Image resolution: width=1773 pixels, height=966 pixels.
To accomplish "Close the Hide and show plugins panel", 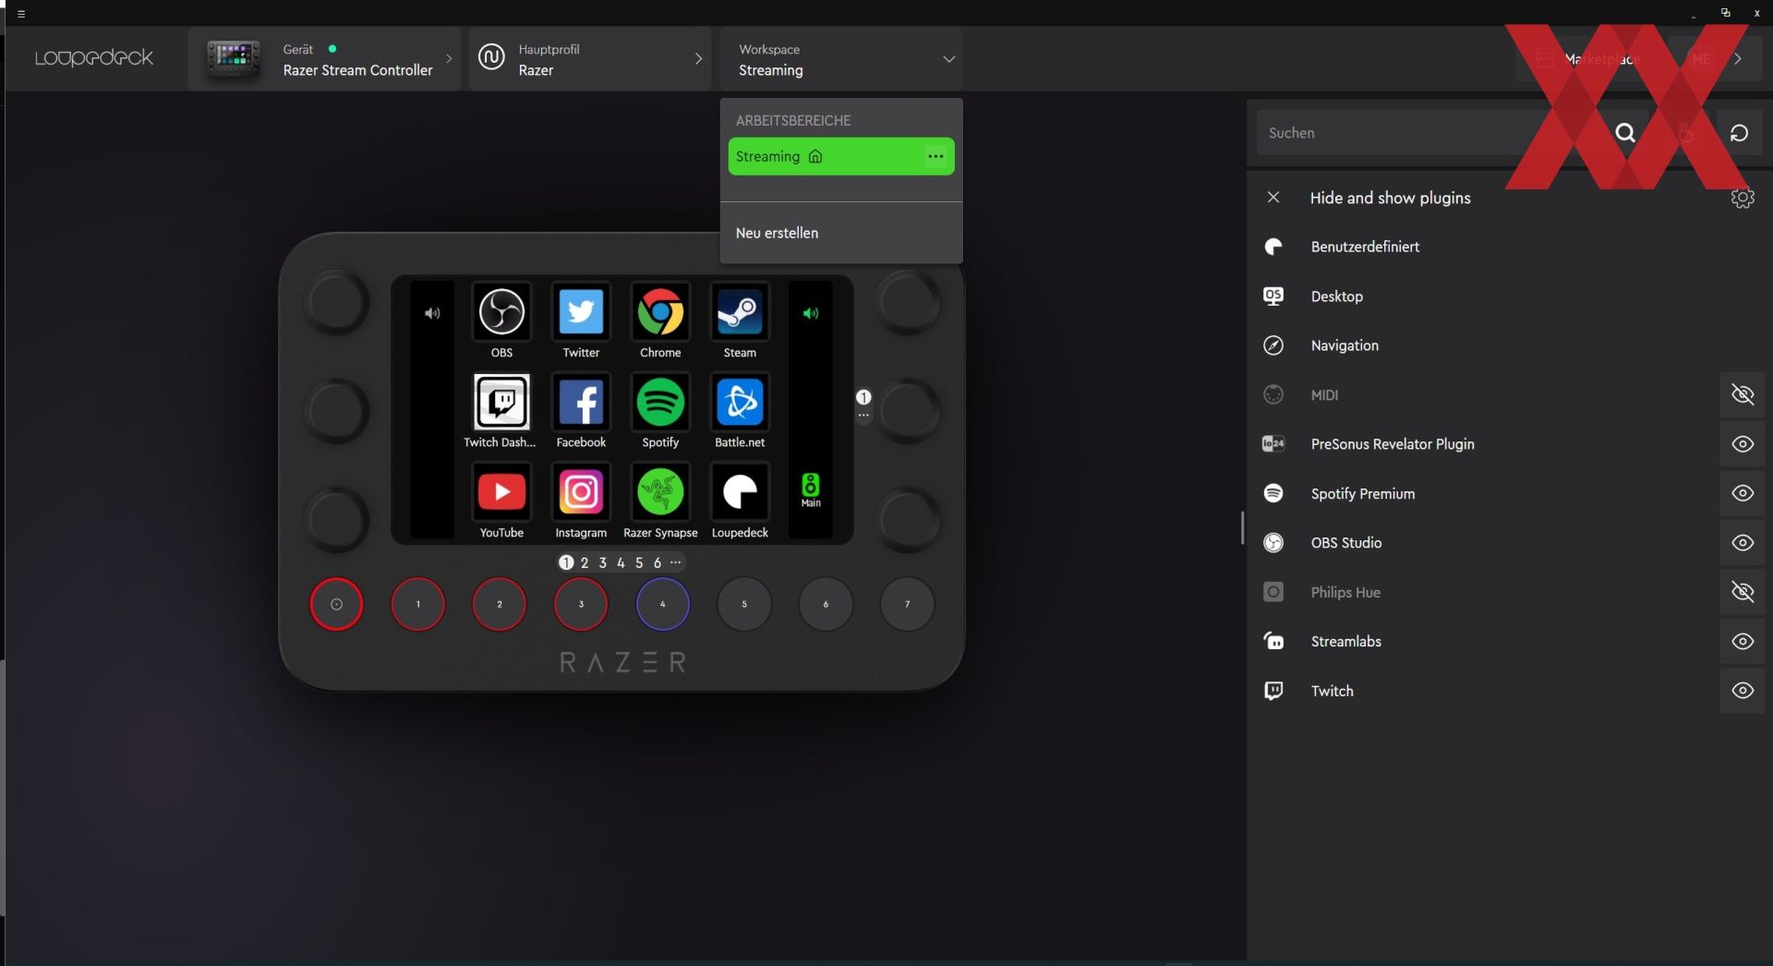I will pyautogui.click(x=1273, y=198).
